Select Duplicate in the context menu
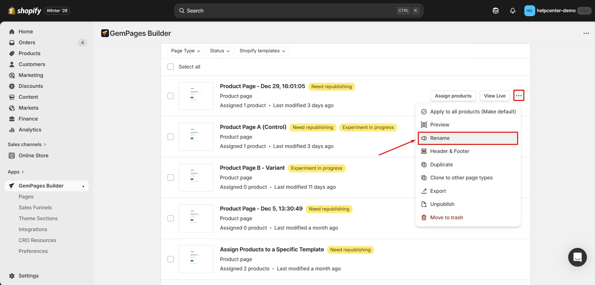Viewport: 595px width, 285px height. click(x=441, y=164)
